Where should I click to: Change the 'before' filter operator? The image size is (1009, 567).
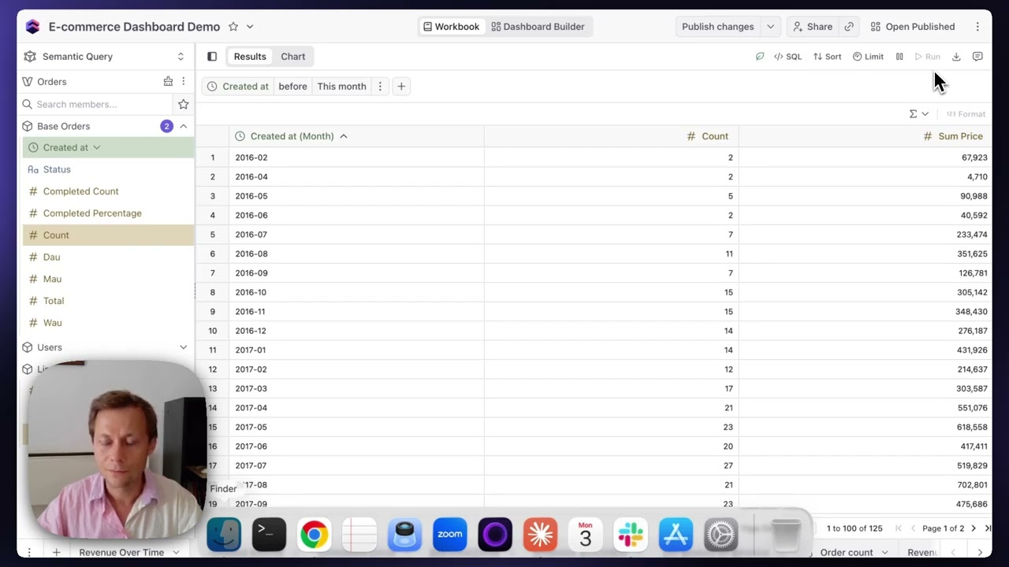[292, 87]
